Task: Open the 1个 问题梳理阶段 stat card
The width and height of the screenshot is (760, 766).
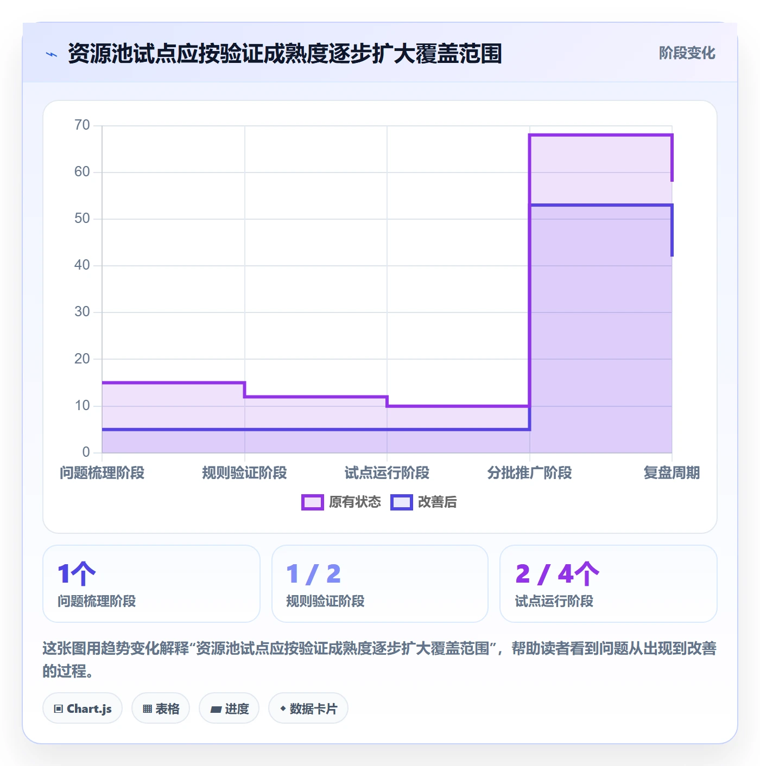Action: coord(151,584)
